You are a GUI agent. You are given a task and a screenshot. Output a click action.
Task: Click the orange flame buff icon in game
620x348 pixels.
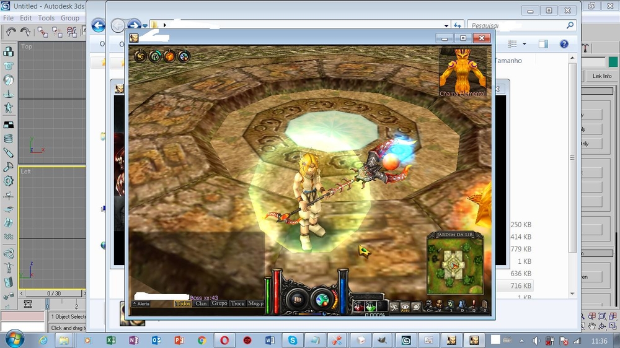[x=169, y=56]
